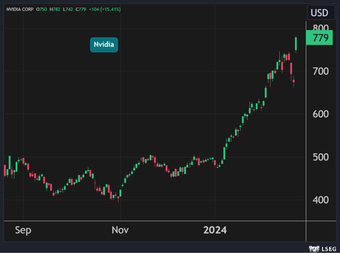Select the Nov label on time axis

coord(120,230)
